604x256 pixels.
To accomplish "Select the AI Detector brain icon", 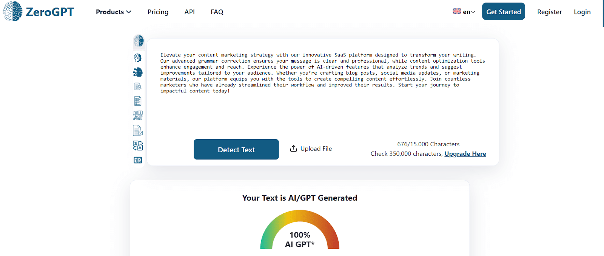I will pyautogui.click(x=138, y=42).
